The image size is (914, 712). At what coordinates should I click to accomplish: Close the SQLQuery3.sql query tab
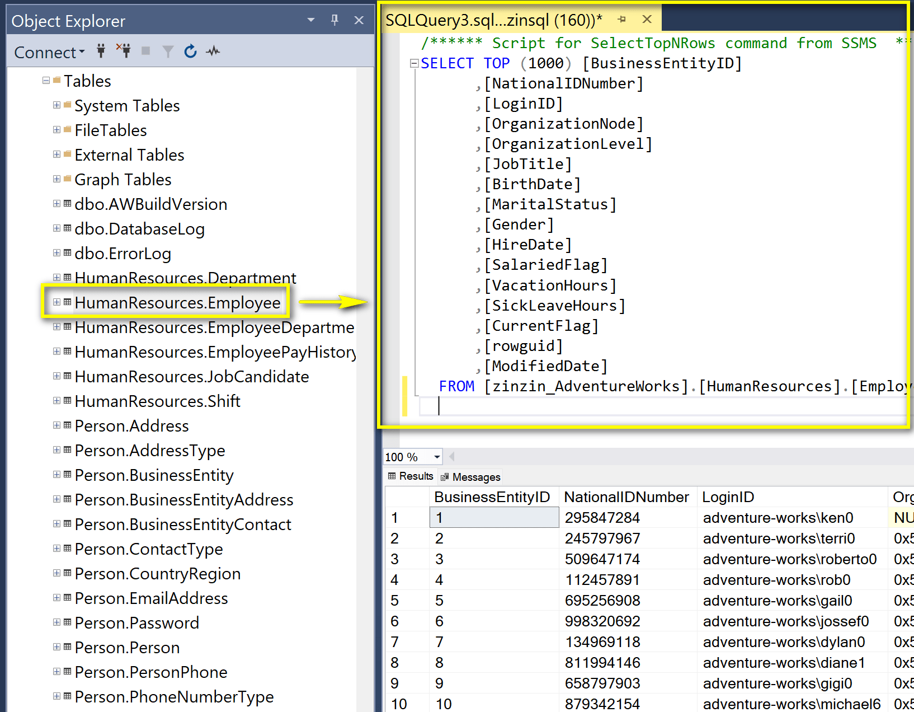647,19
